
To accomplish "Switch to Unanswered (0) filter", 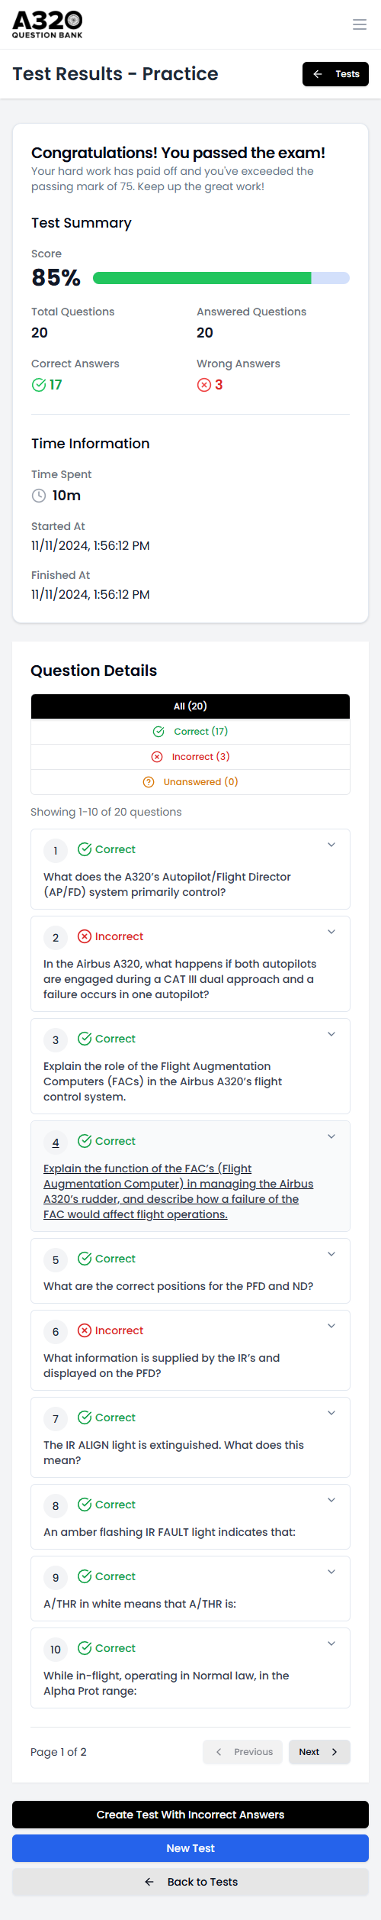I will [x=190, y=782].
